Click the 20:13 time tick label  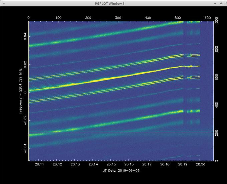75,164
